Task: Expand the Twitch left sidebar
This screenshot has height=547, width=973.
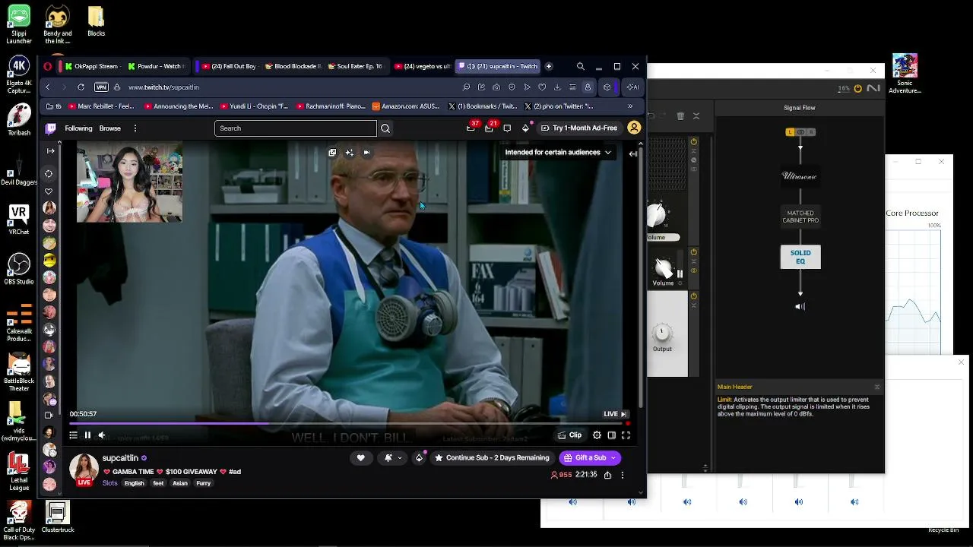Action: click(50, 151)
